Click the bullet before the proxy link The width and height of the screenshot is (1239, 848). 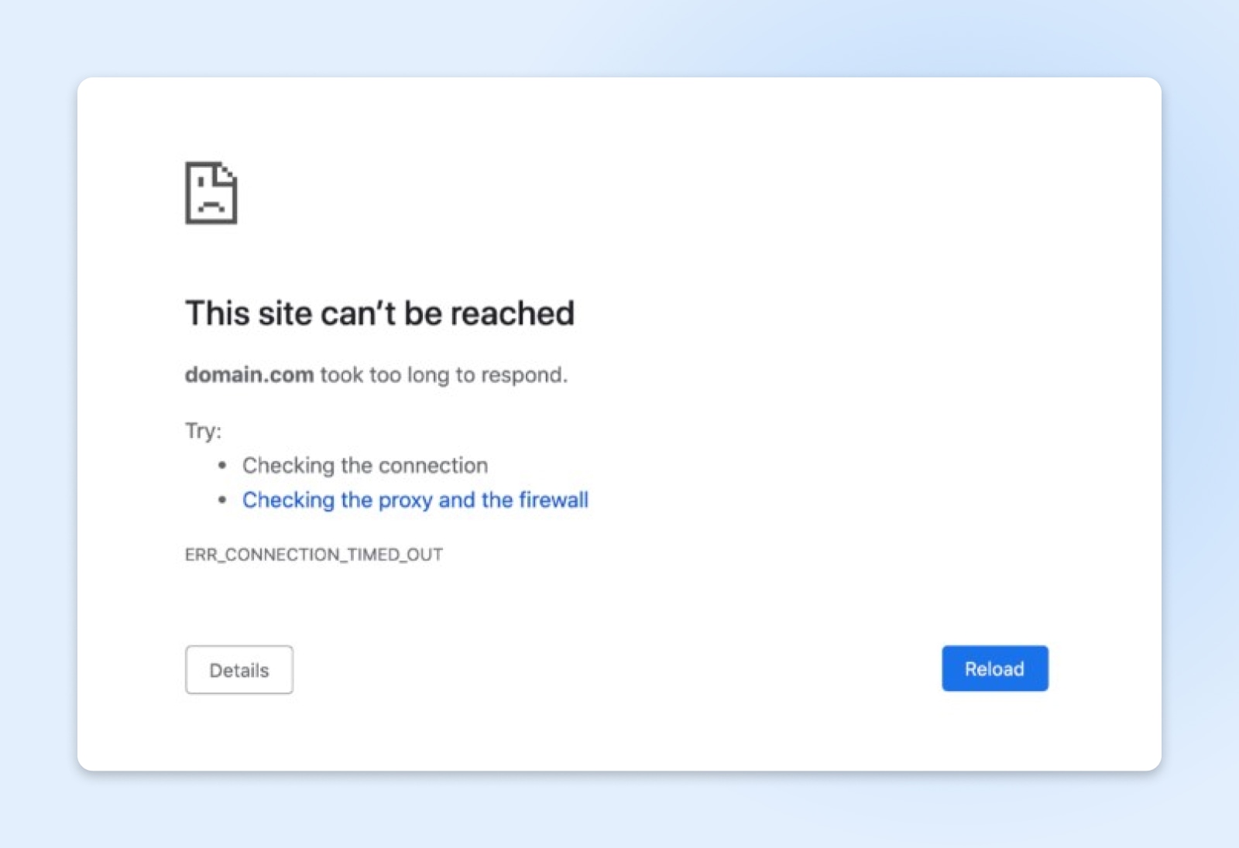coord(222,501)
